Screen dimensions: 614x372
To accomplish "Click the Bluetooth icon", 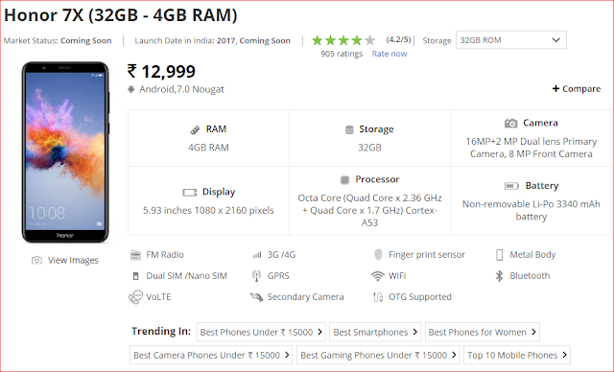I will click(499, 276).
